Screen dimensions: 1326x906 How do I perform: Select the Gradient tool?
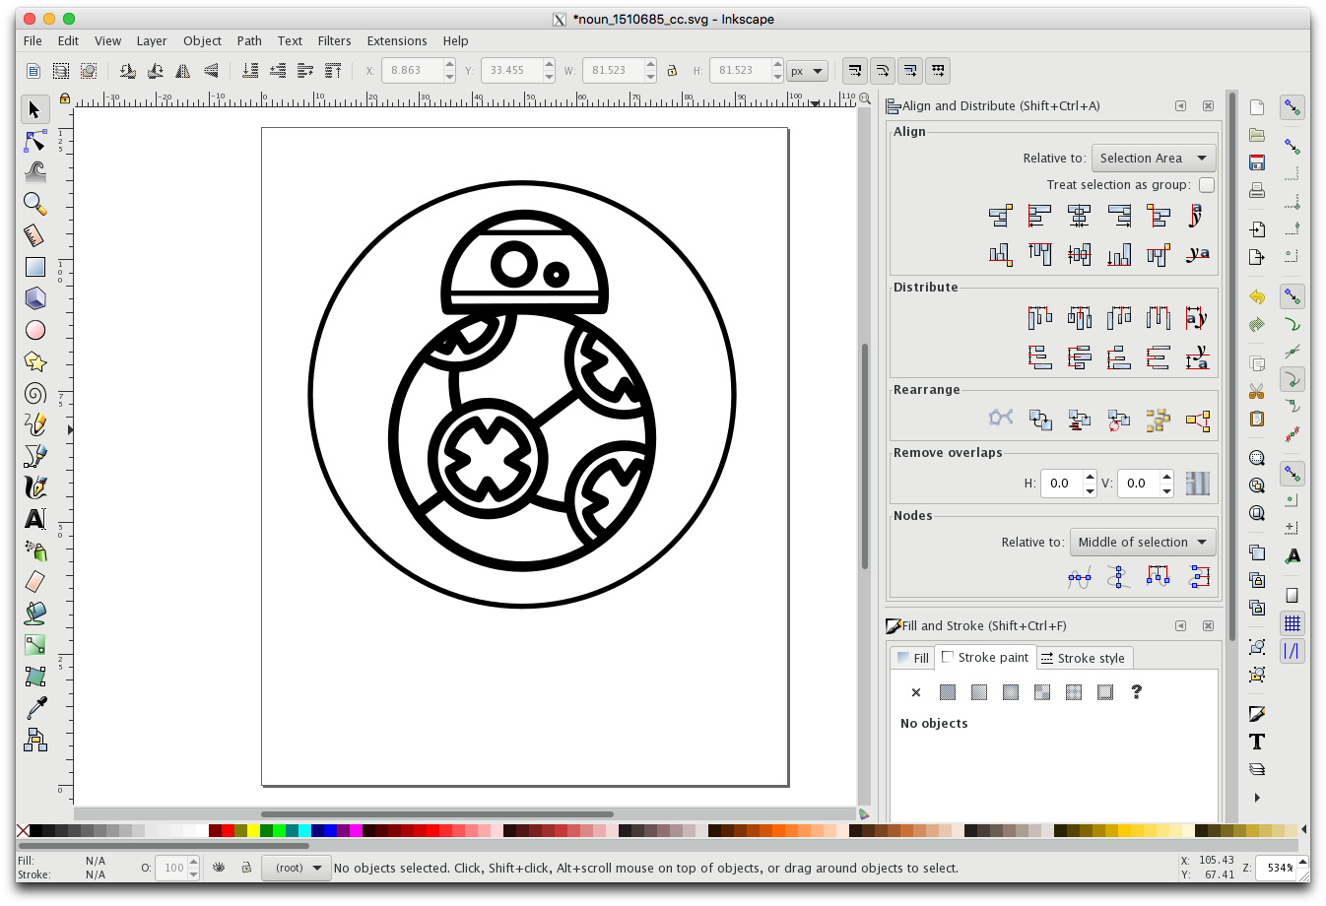coord(34,645)
